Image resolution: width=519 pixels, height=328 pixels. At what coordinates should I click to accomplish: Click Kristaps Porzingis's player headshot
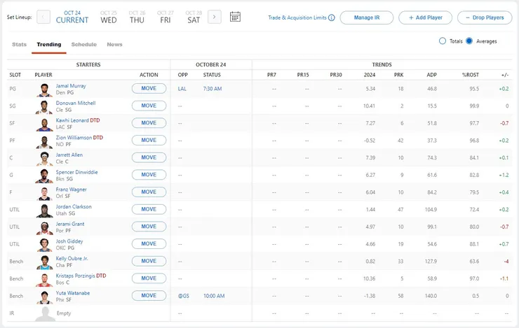tap(45, 279)
